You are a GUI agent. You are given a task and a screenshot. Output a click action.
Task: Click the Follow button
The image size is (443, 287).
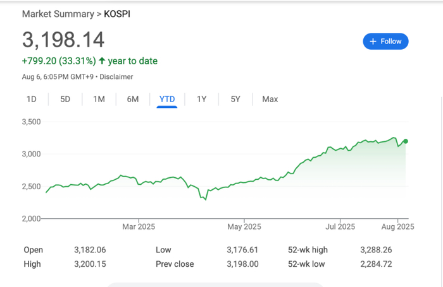point(386,42)
